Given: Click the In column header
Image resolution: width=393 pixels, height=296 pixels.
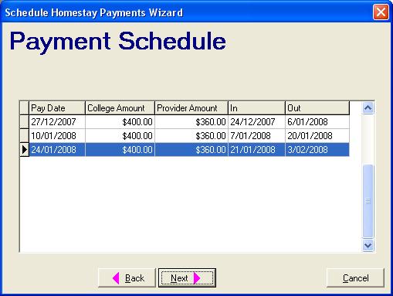Looking at the screenshot, I should pos(256,108).
